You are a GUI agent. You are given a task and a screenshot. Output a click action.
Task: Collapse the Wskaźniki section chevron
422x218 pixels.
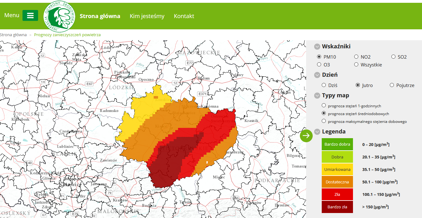(317, 47)
